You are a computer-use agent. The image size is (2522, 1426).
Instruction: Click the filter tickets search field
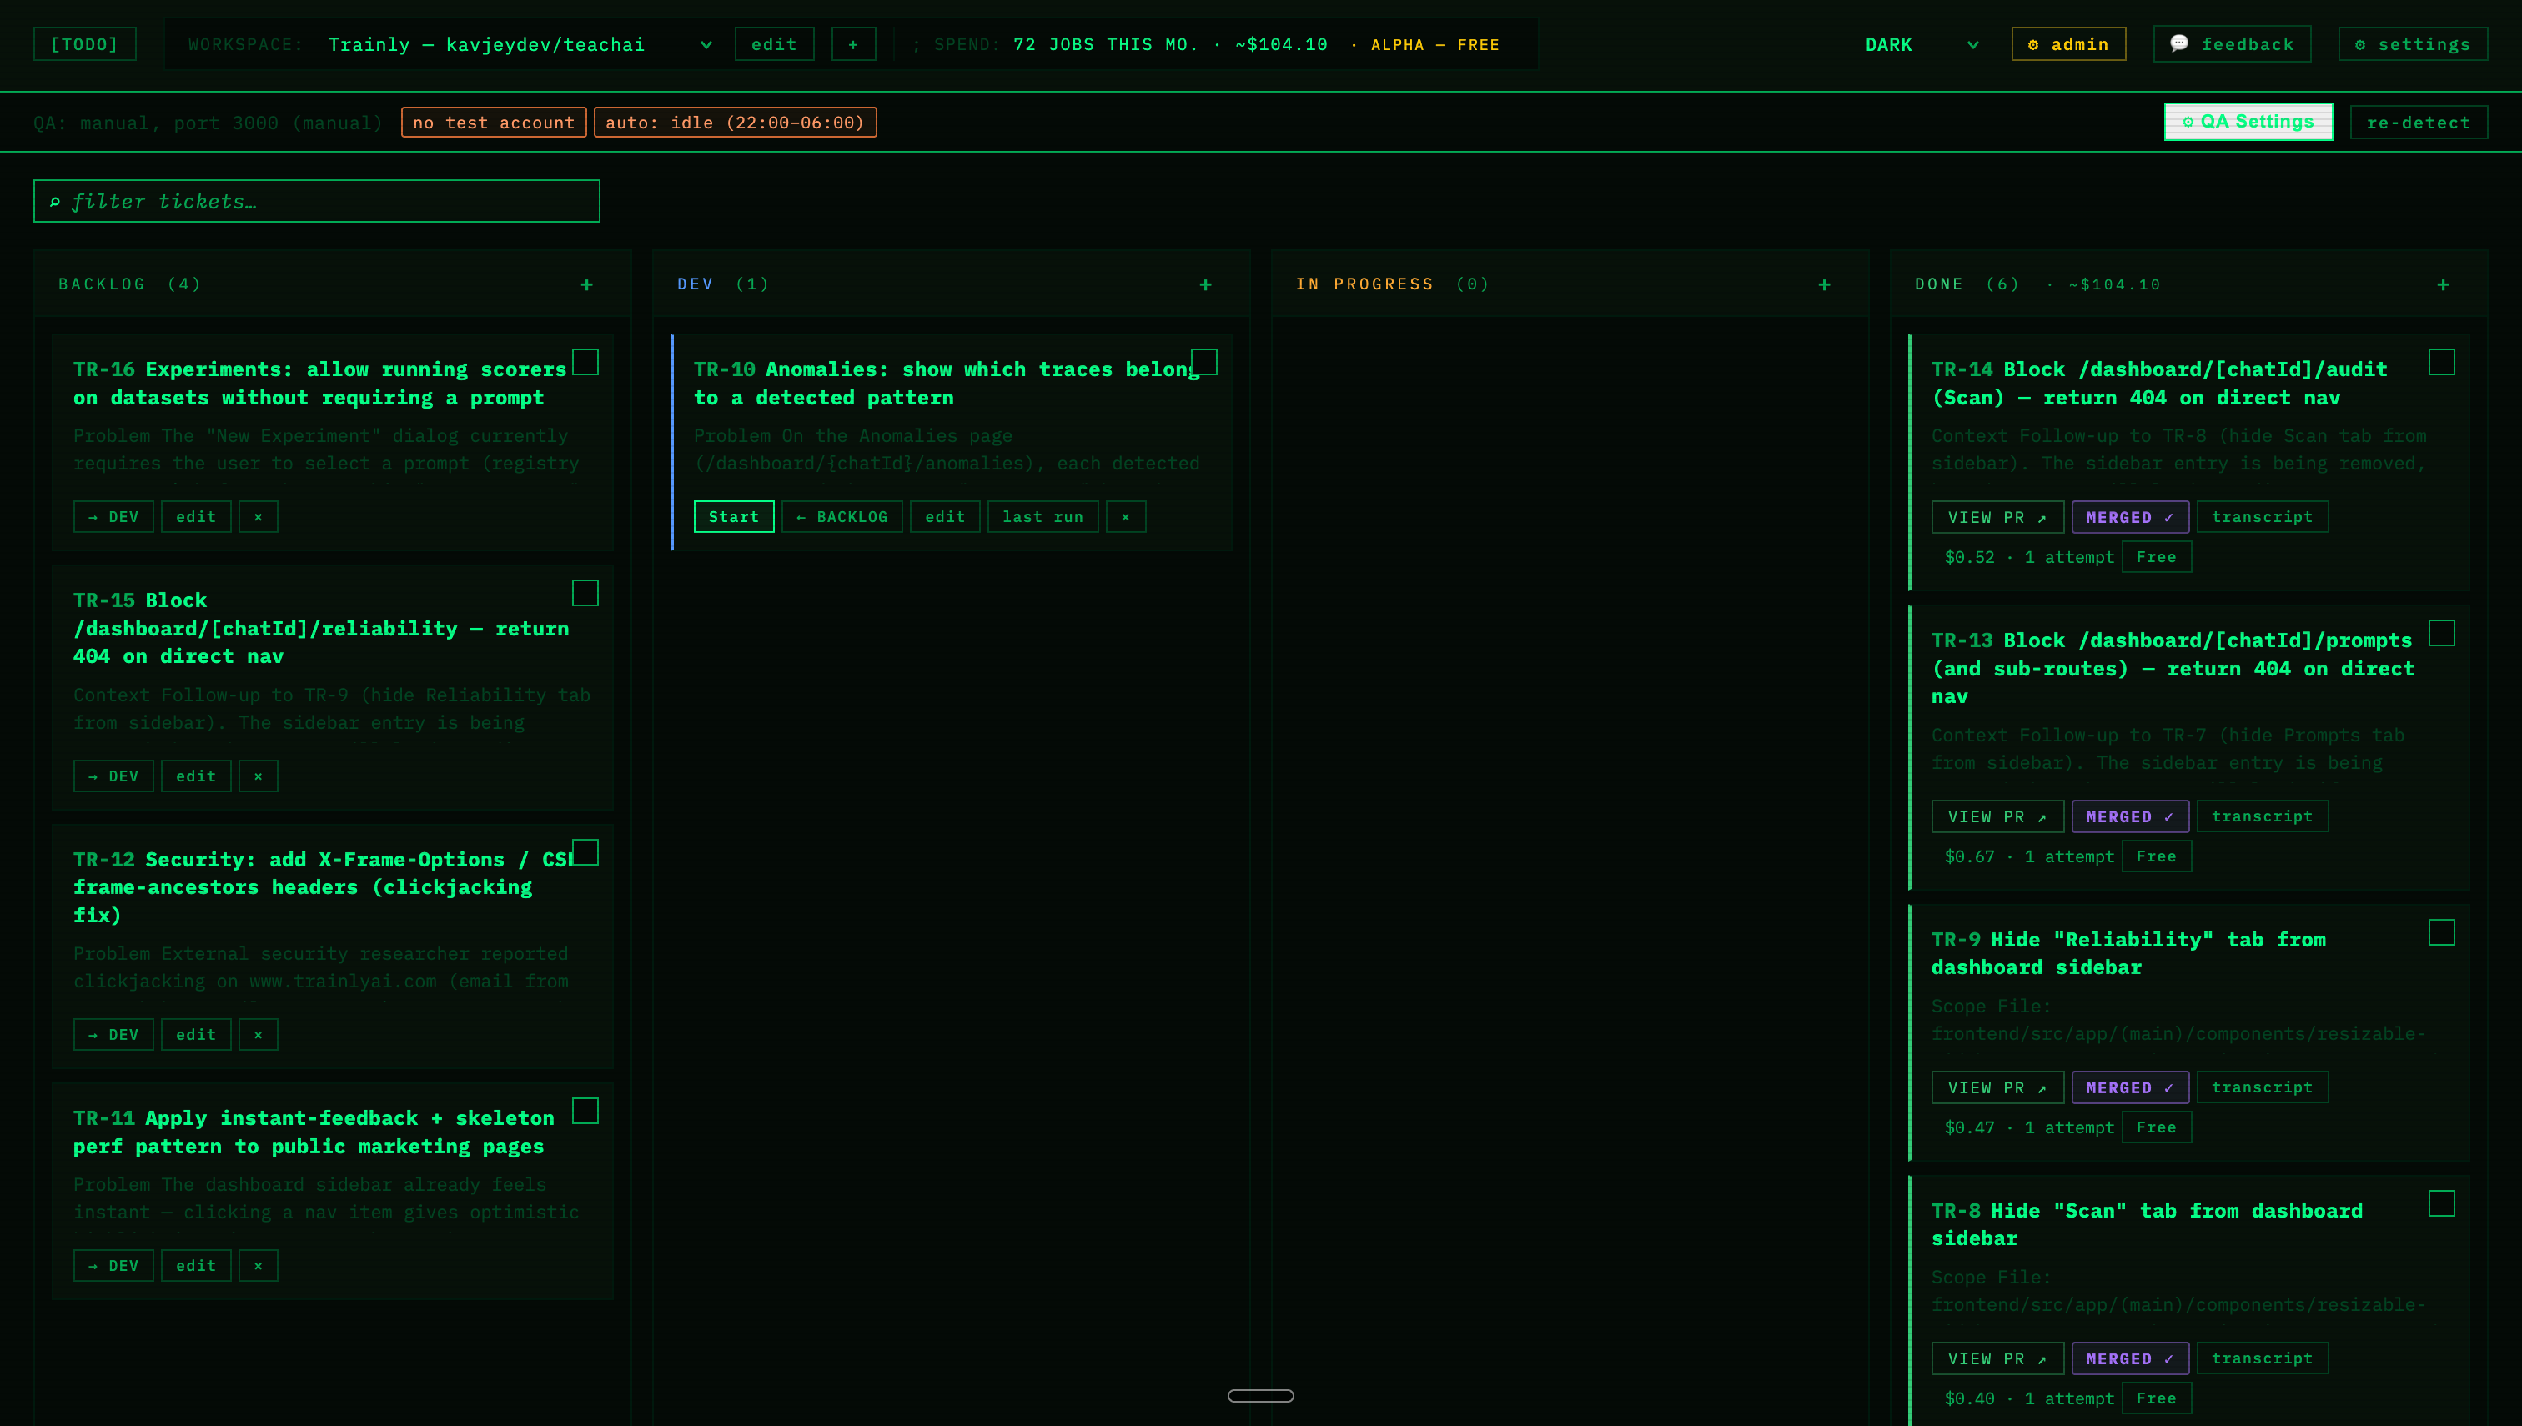point(317,201)
